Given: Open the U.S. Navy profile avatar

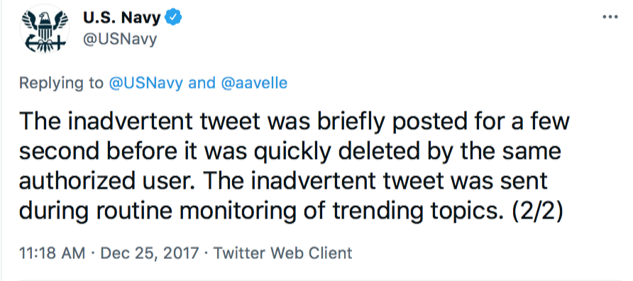Looking at the screenshot, I should pos(45,29).
